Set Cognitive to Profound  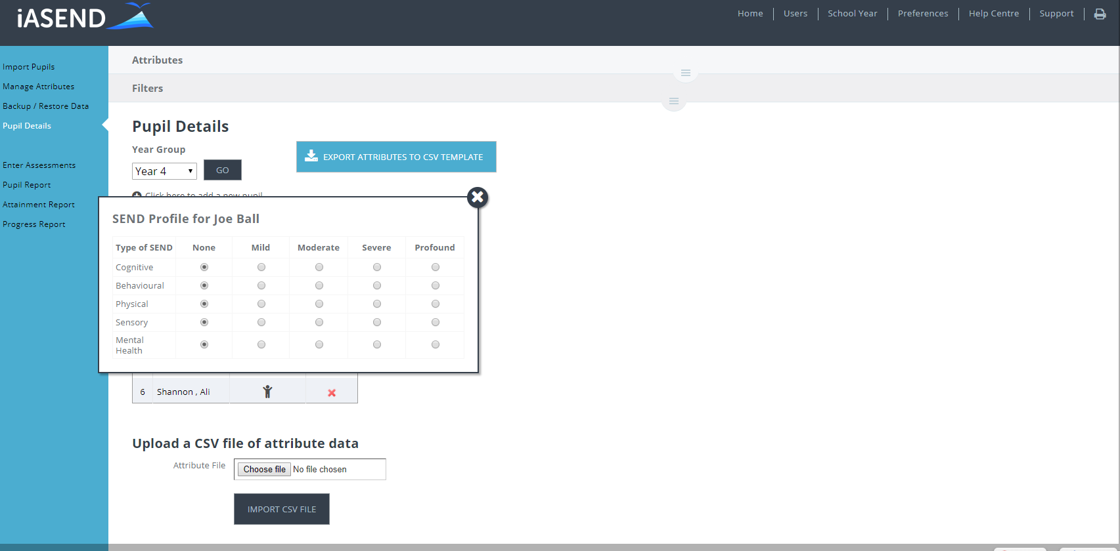click(436, 267)
